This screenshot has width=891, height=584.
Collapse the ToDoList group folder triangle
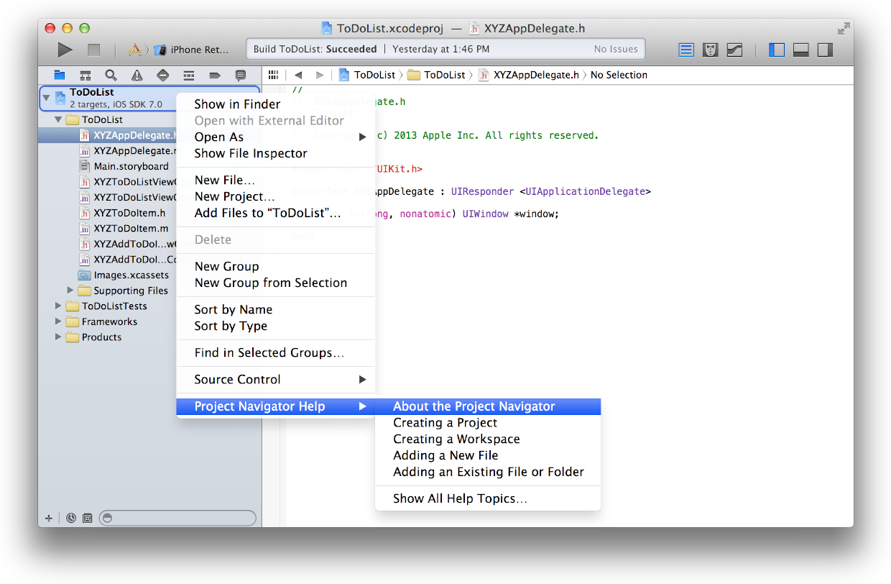[59, 120]
